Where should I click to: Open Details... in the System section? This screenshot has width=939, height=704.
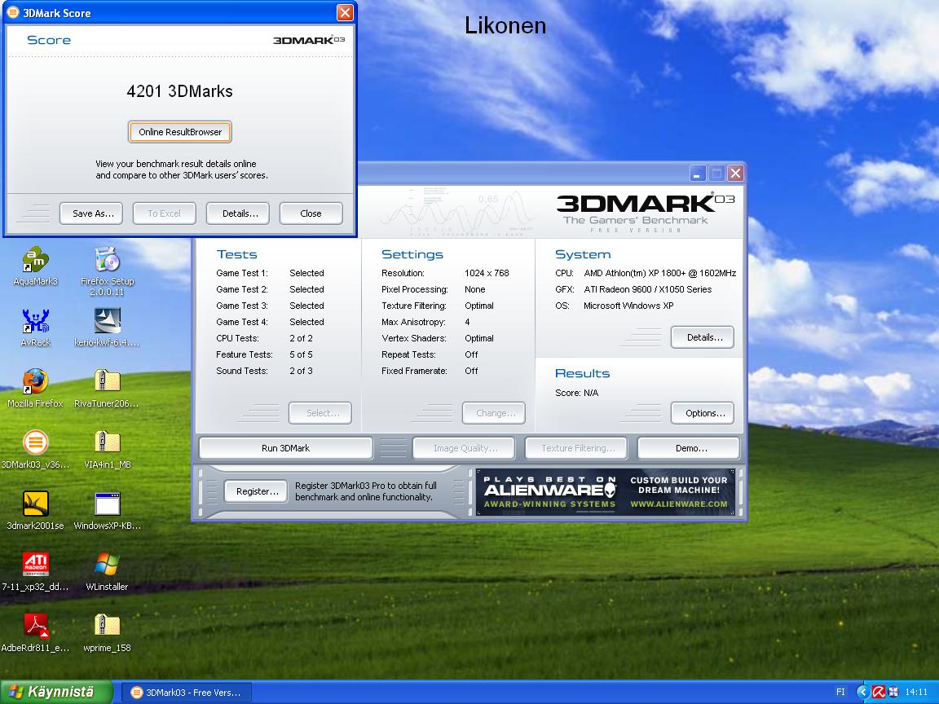[x=703, y=337]
